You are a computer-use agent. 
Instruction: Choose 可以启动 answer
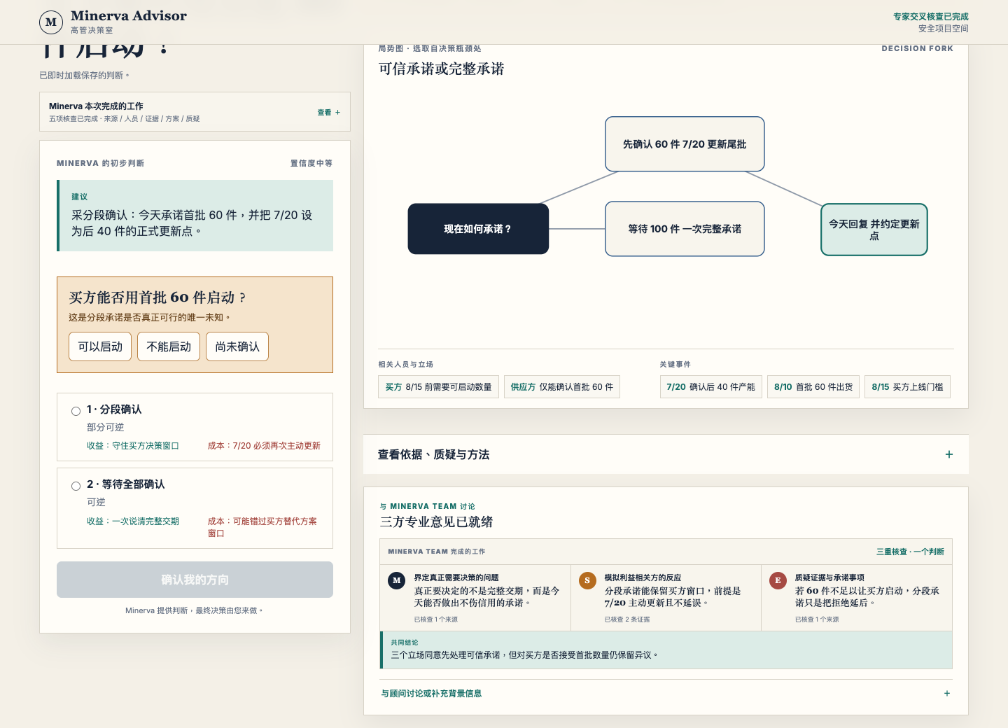click(100, 346)
